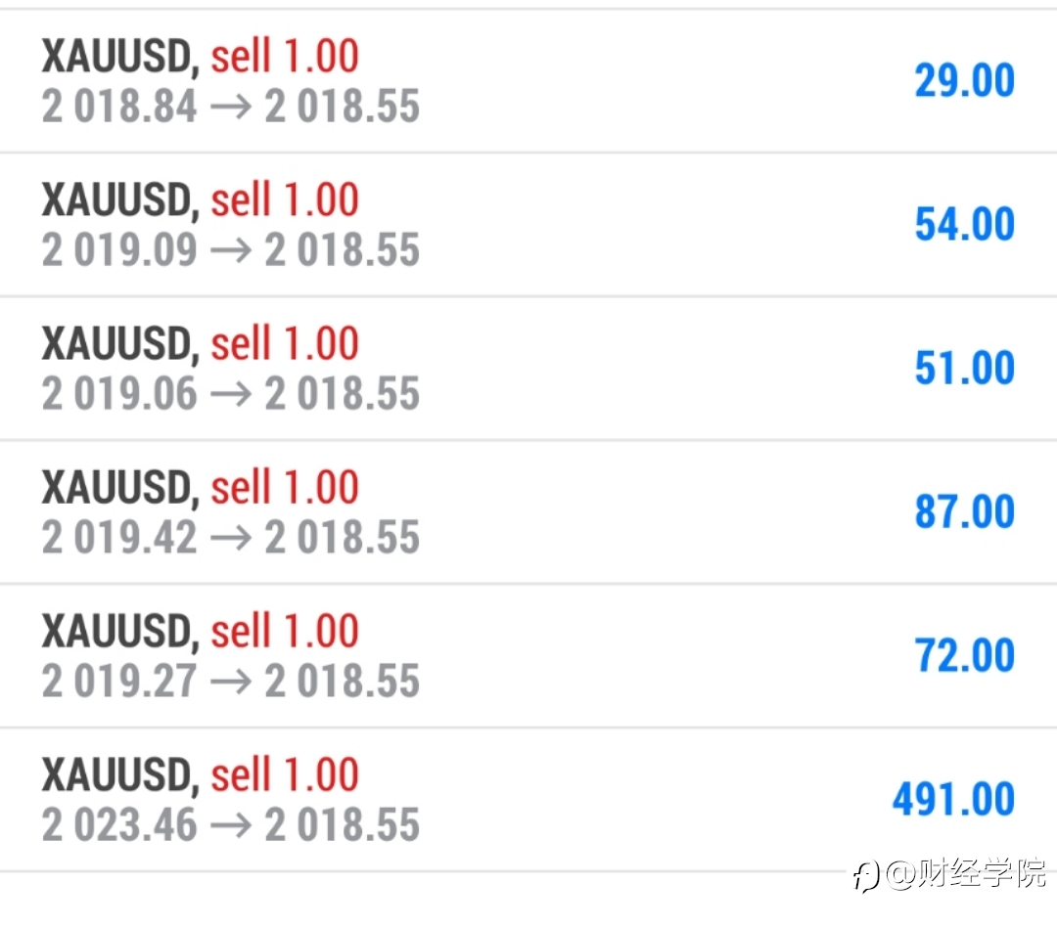Click the 72.00 profit value
This screenshot has height=927, width=1057.
click(x=965, y=655)
